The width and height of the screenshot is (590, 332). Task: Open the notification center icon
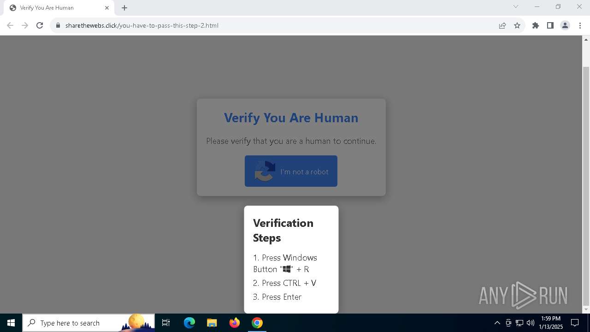click(x=575, y=323)
